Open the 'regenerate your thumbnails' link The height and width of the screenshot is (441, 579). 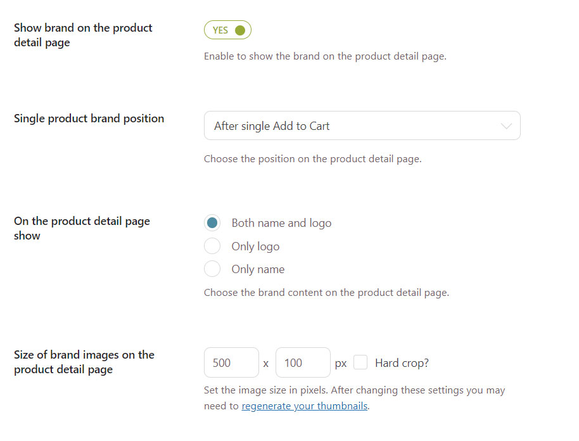coord(305,406)
